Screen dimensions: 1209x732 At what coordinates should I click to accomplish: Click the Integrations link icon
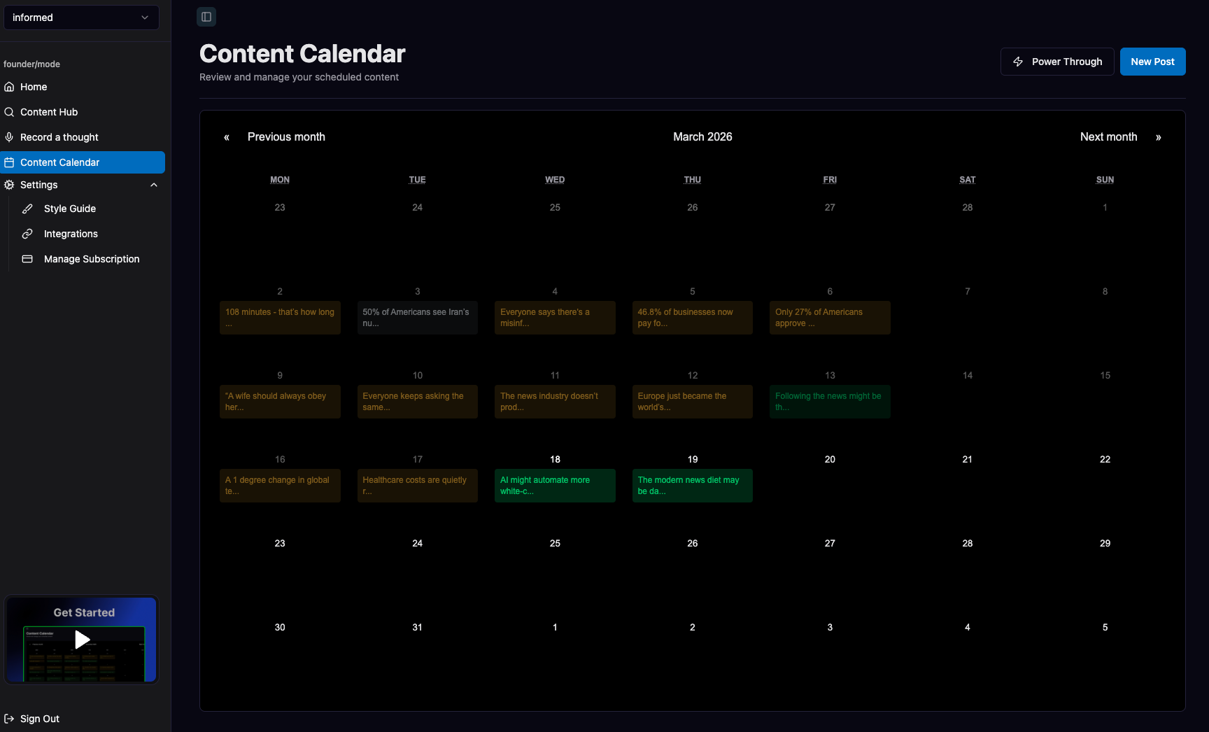[x=27, y=234]
